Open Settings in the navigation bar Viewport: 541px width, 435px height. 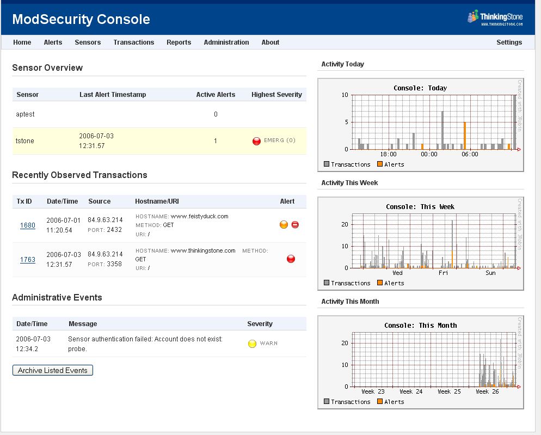pyautogui.click(x=509, y=42)
